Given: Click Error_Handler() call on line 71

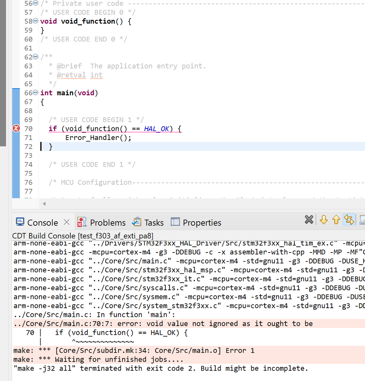Looking at the screenshot, I should pos(98,138).
